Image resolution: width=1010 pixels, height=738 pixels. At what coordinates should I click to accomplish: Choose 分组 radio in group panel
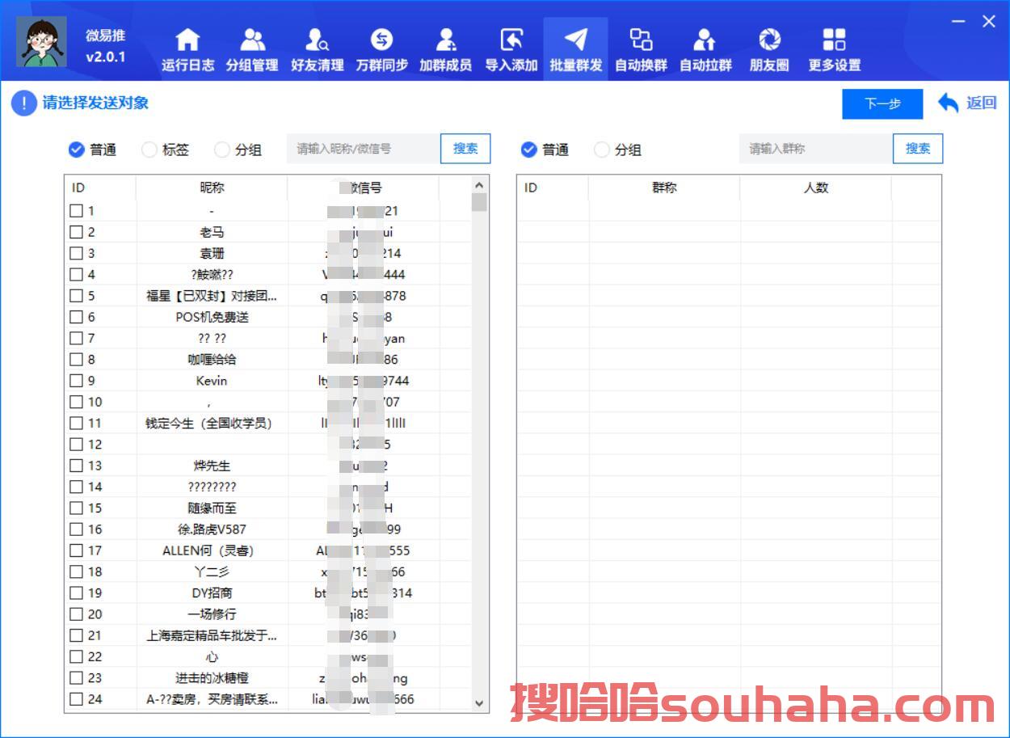602,150
